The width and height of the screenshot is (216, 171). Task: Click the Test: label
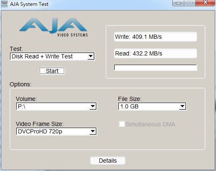pos(16,49)
